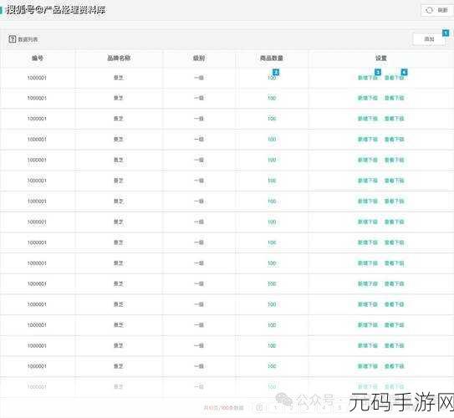Go to page 1 in pagination
Screen dimensions: 454x418
click(275, 408)
